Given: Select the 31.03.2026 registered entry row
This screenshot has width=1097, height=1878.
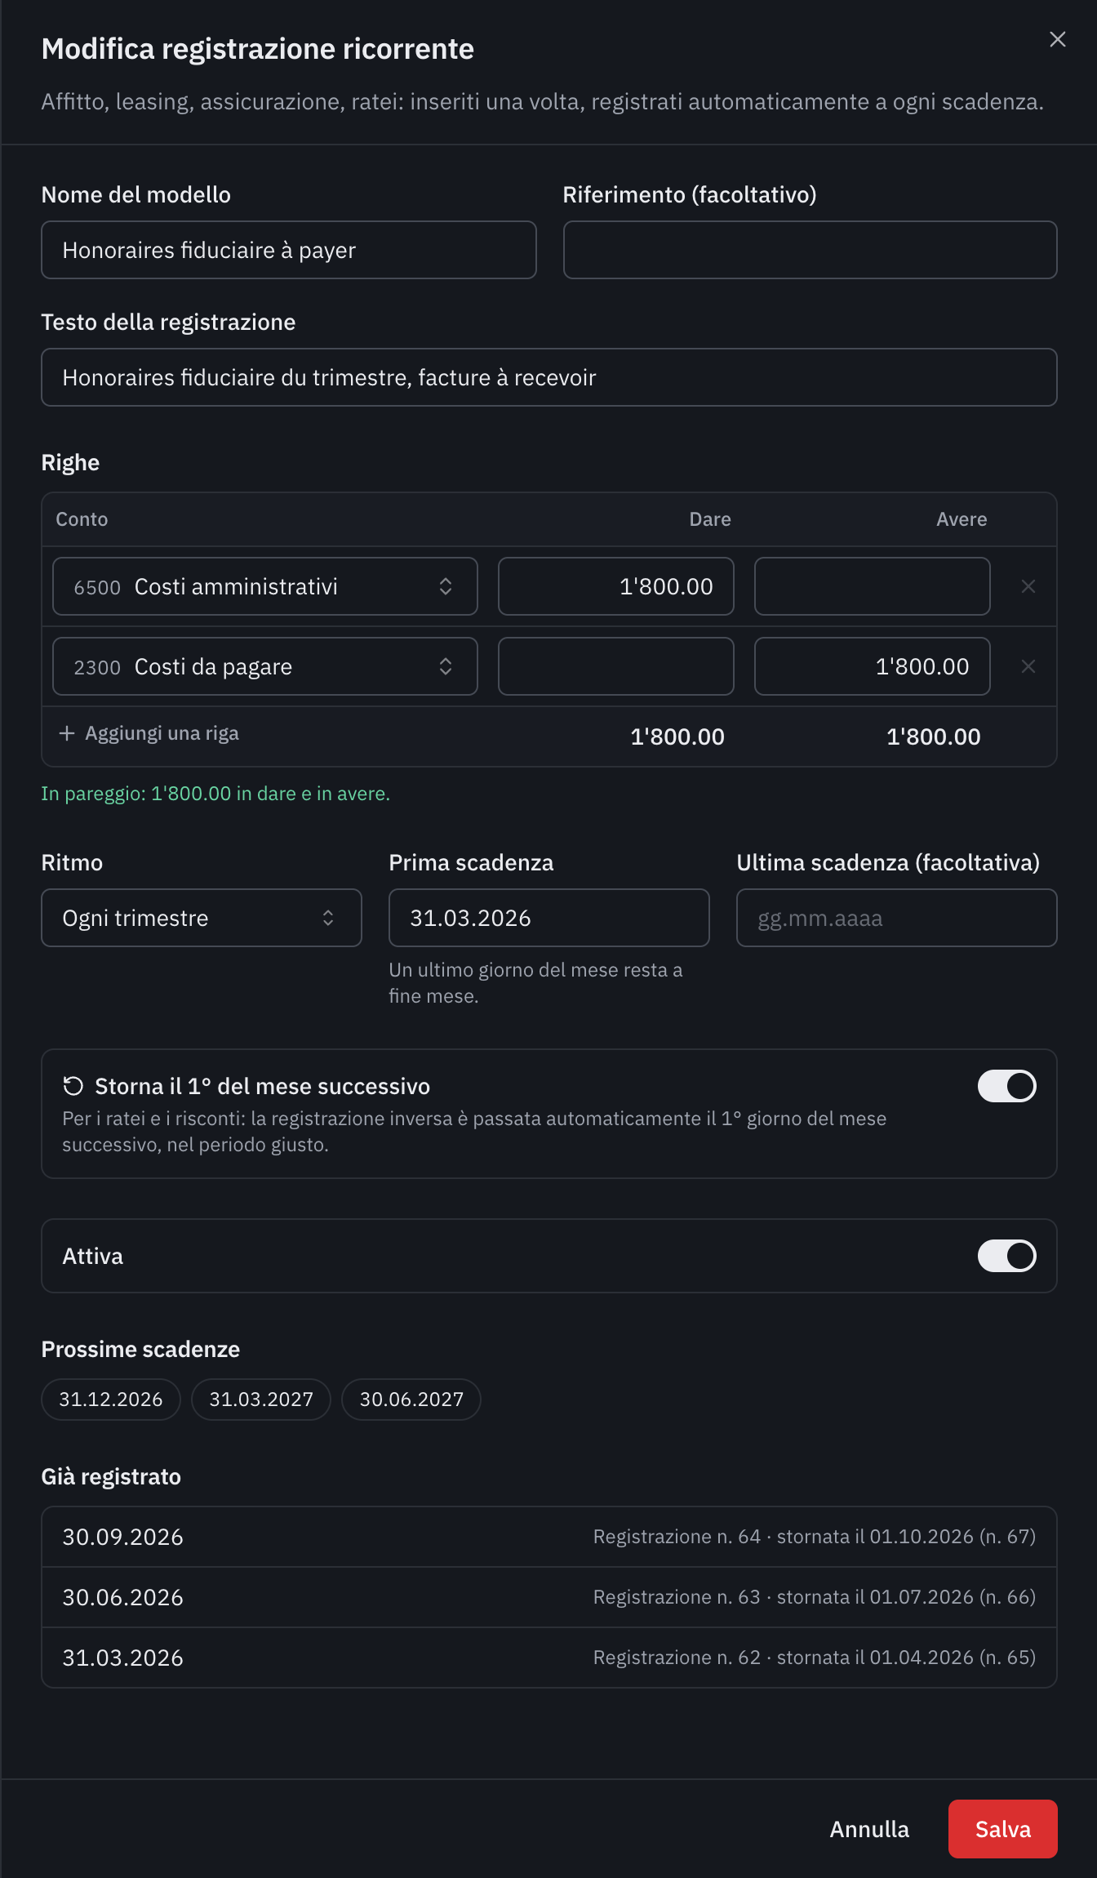Looking at the screenshot, I should 549,1658.
